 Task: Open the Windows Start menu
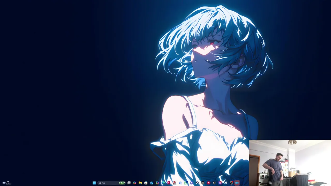94,183
